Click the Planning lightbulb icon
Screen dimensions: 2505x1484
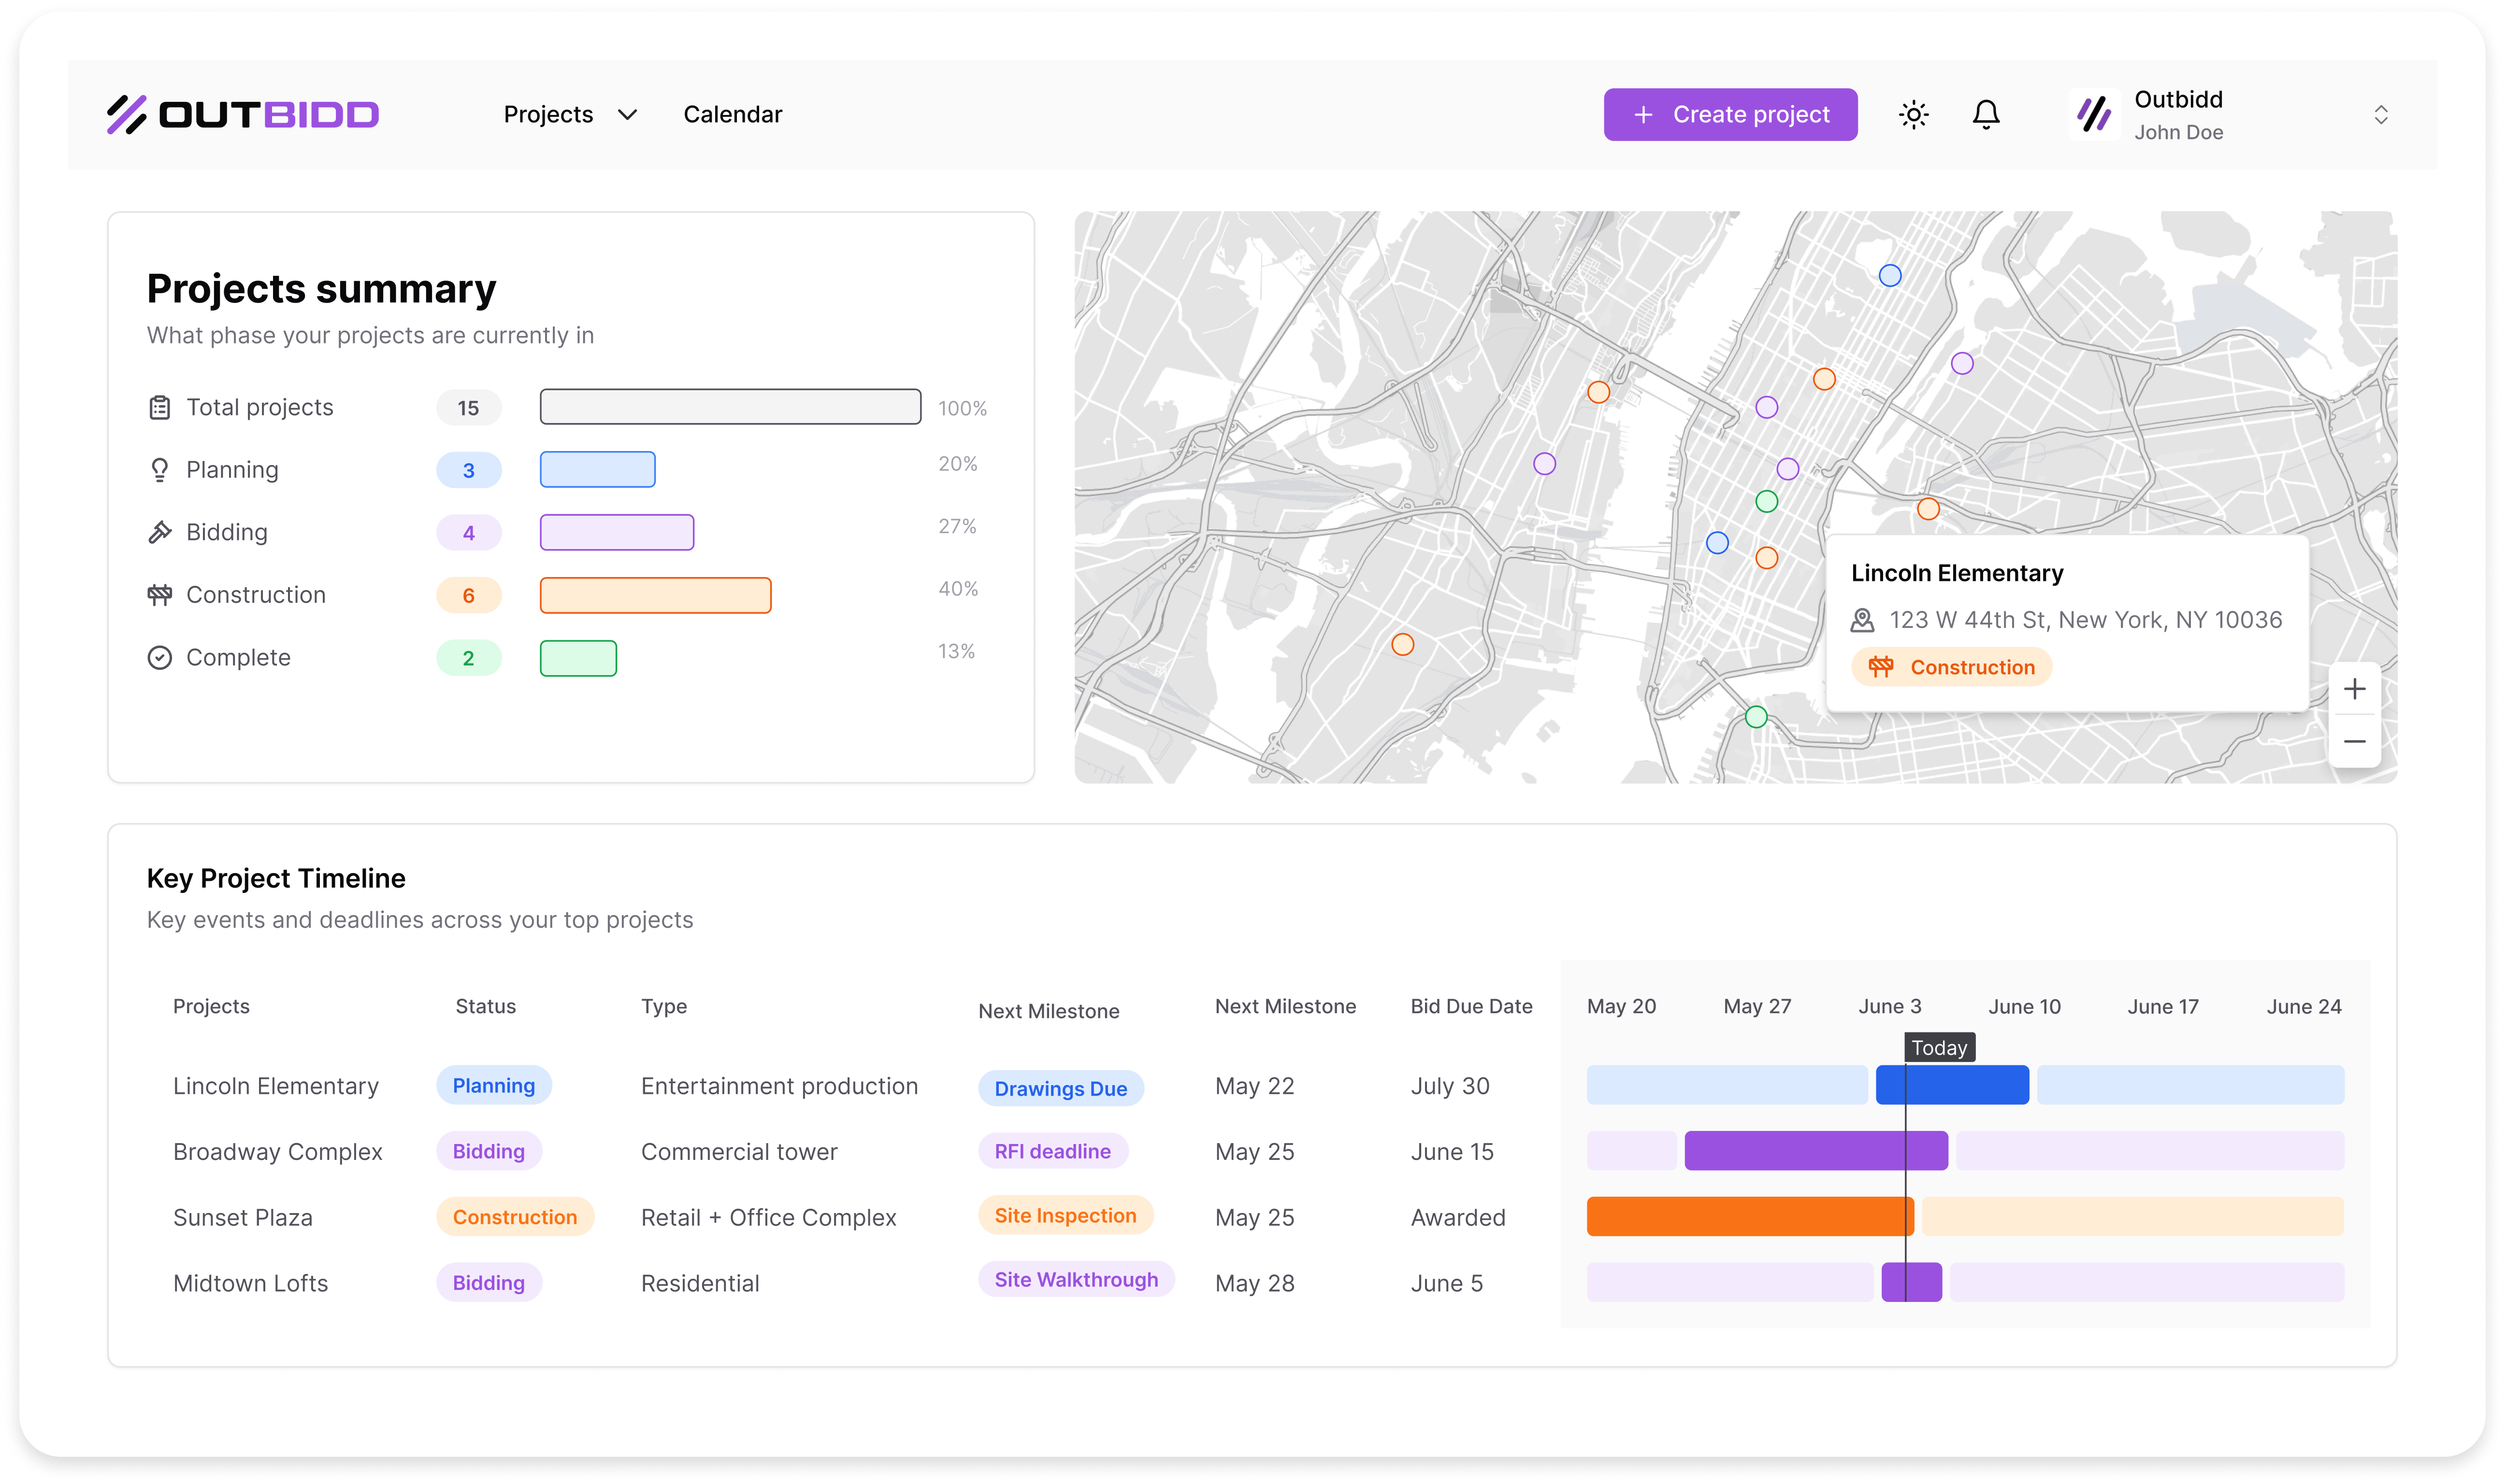pyautogui.click(x=159, y=470)
